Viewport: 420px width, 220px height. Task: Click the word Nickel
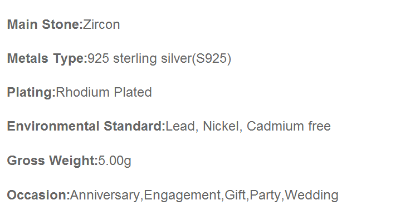[221, 126]
